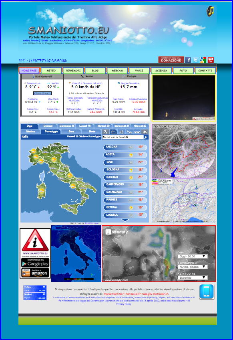This screenshot has height=340, width=233.
Task: Open the ORA time dropdown in Windyty
Action: click(x=193, y=257)
